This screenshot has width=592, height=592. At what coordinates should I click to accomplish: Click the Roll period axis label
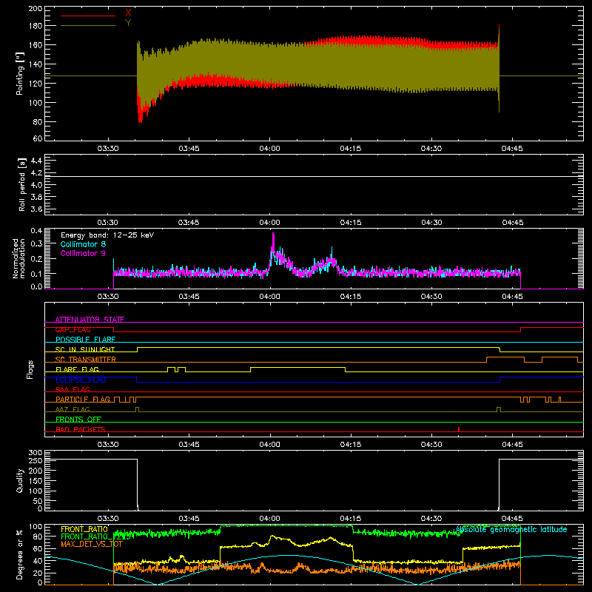(22, 184)
